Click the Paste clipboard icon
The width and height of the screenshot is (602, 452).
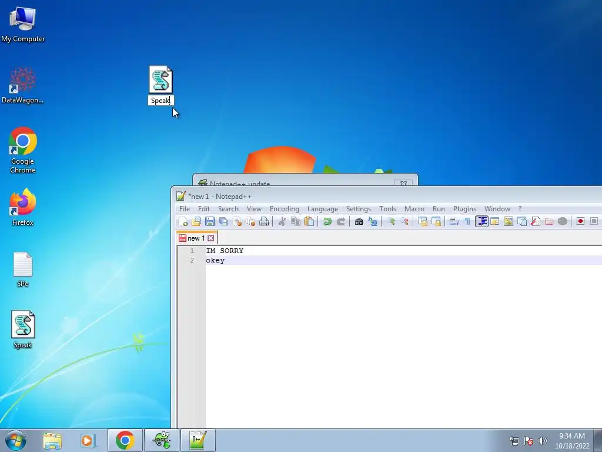pos(309,221)
